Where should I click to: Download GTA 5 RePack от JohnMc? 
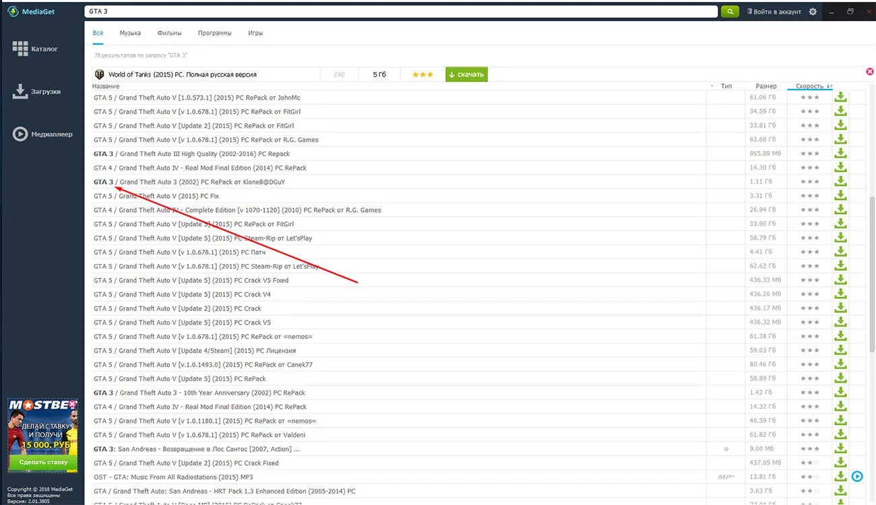click(840, 98)
